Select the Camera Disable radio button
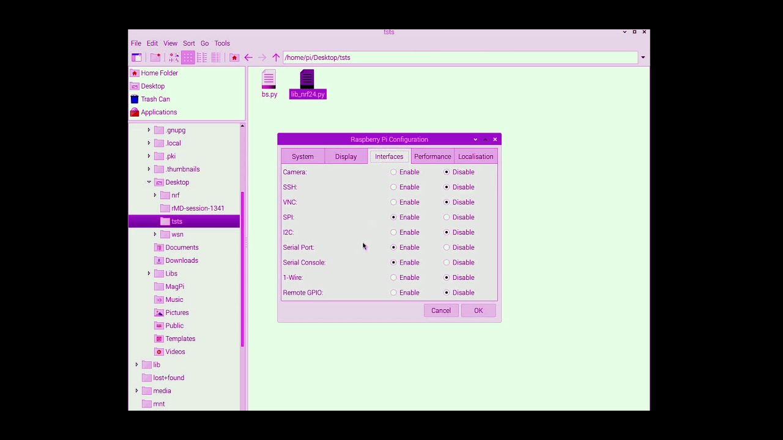This screenshot has height=440, width=783. tap(447, 172)
